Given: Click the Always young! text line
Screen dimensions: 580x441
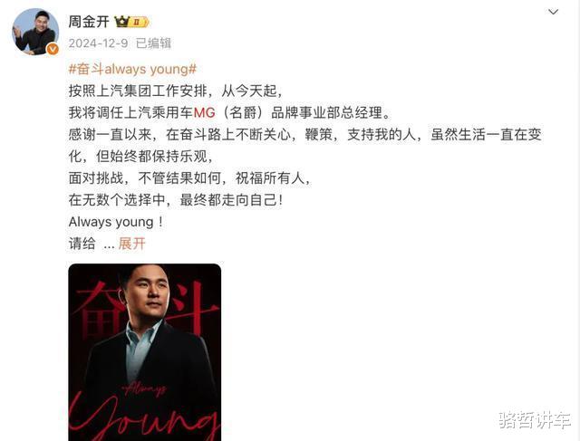Looking at the screenshot, I should coord(116,222).
